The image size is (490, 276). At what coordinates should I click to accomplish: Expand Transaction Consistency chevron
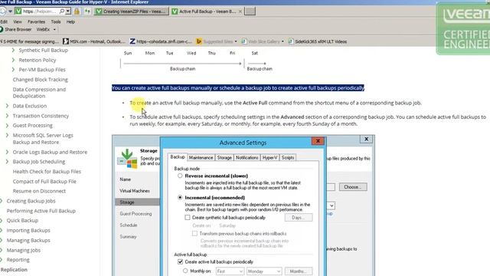click(x=7, y=116)
